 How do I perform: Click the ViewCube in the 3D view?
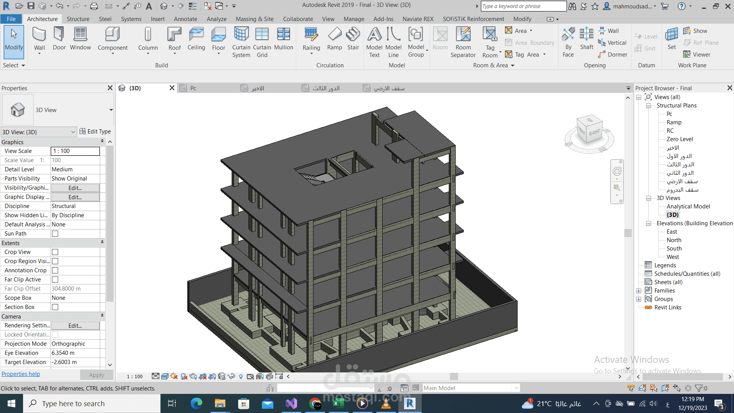tap(589, 130)
